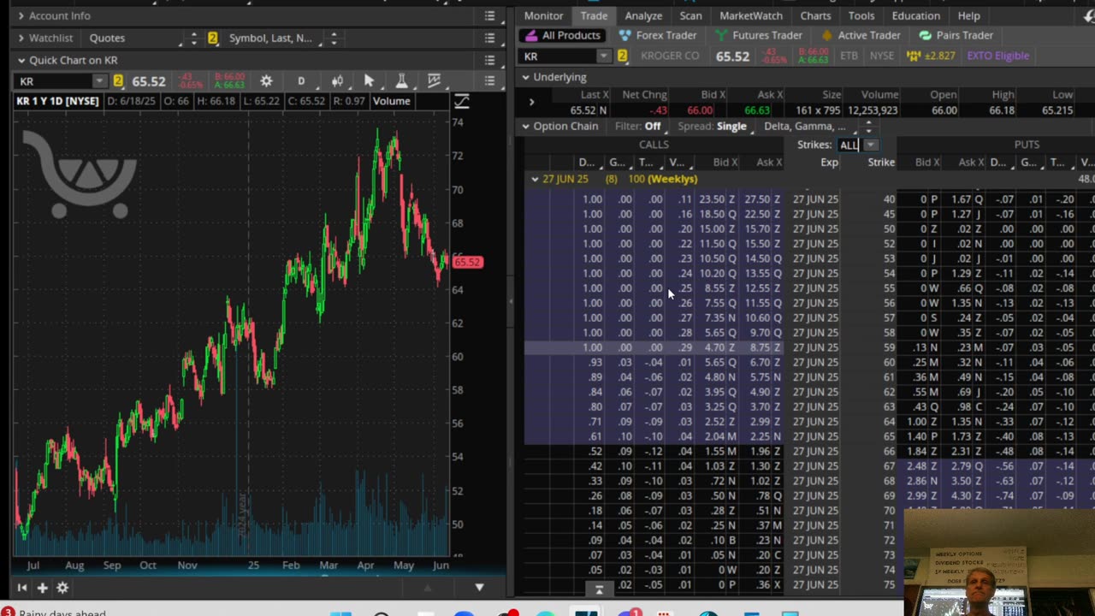The image size is (1095, 616).
Task: Expand the Watchlist section
Action: (x=21, y=38)
